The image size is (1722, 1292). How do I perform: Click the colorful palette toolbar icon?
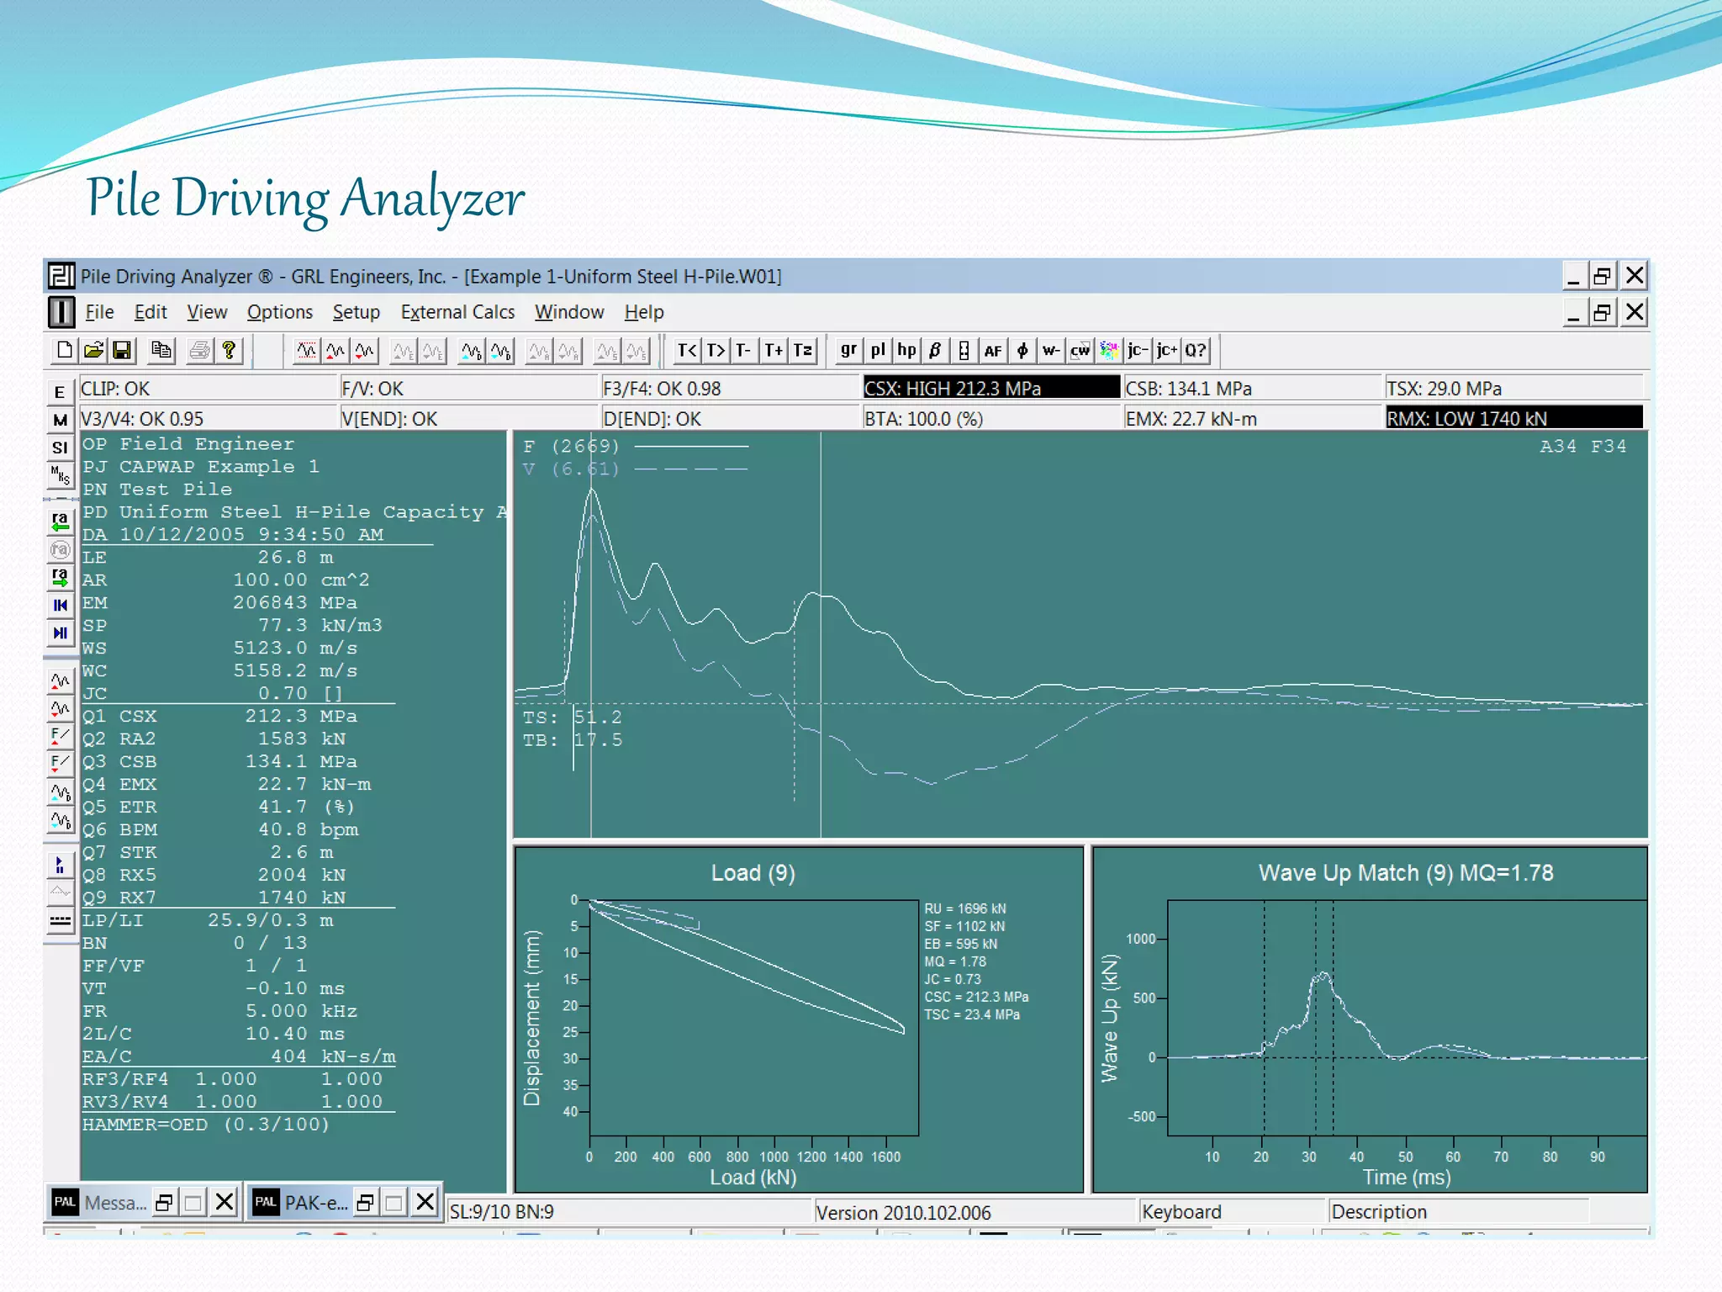[x=1109, y=350]
